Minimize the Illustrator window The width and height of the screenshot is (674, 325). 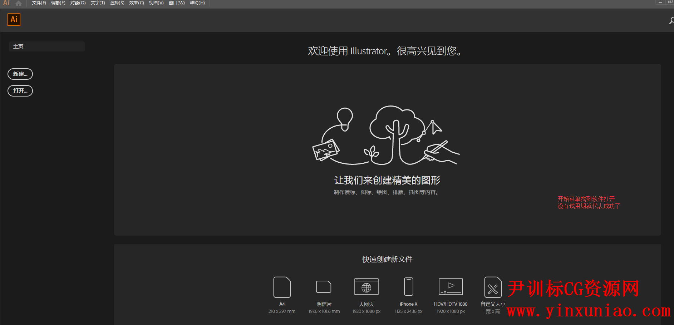pos(660,3)
